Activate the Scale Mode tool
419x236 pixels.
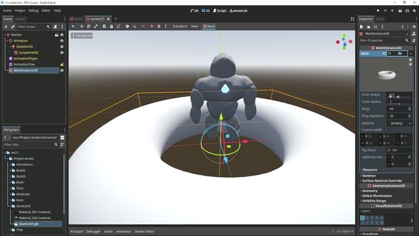coord(96,26)
